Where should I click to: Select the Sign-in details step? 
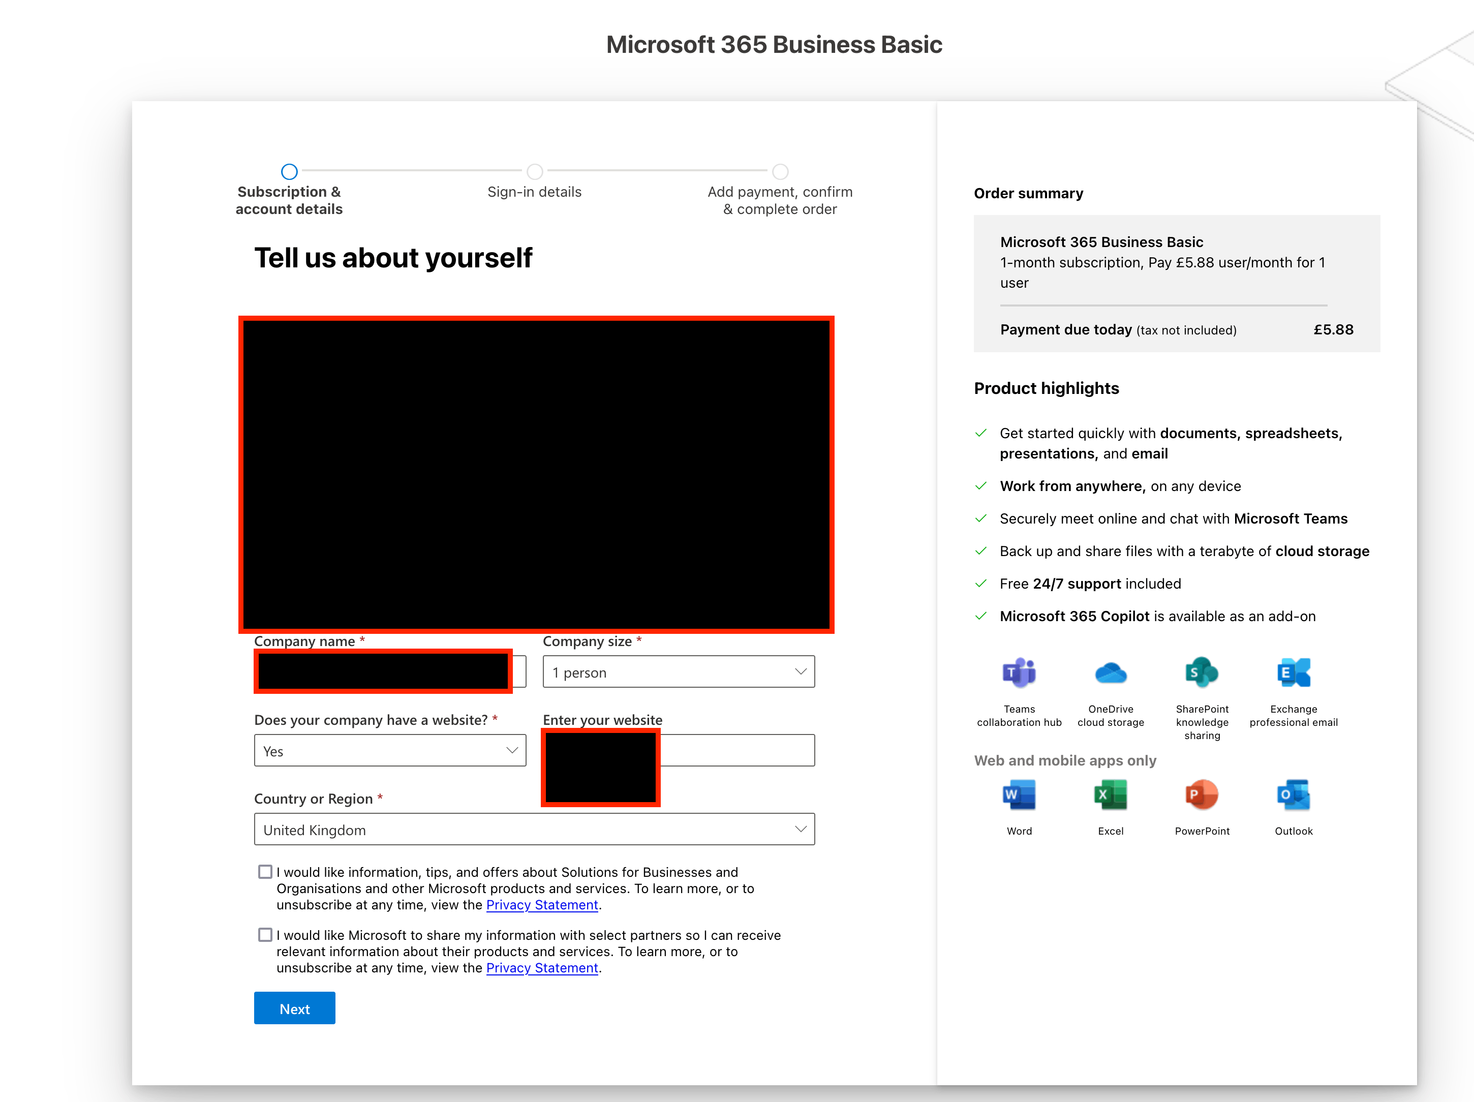[x=534, y=182]
